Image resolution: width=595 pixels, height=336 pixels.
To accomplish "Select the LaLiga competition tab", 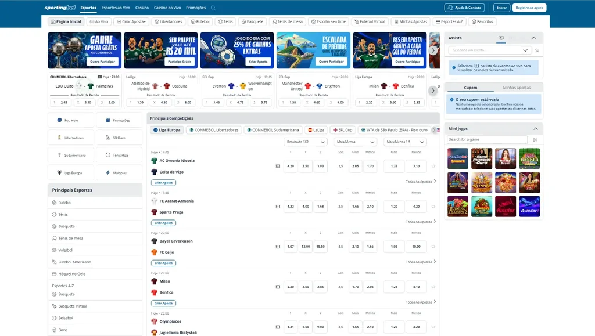I will click(x=316, y=130).
